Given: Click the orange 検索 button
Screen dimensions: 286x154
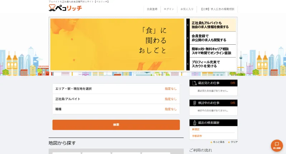Looking at the screenshot, I should pyautogui.click(x=116, y=125).
